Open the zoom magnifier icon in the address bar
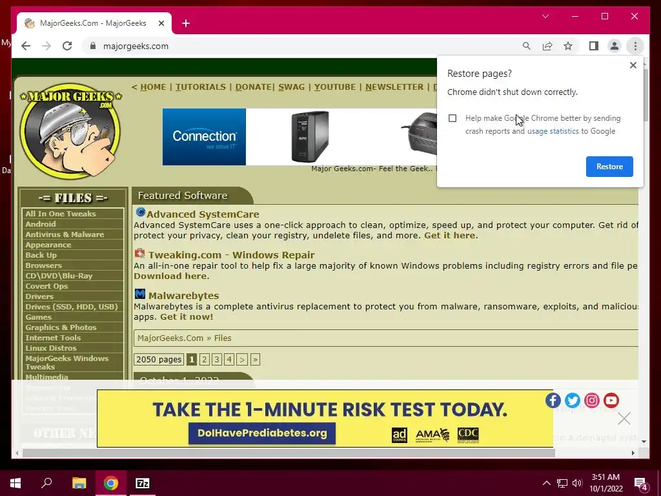Viewport: 661px width, 496px height. (527, 46)
